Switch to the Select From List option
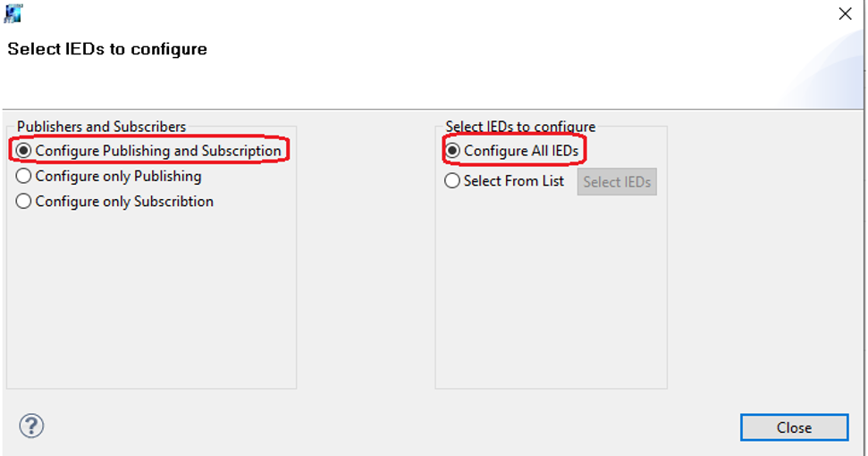The height and width of the screenshot is (456, 868). tap(453, 181)
